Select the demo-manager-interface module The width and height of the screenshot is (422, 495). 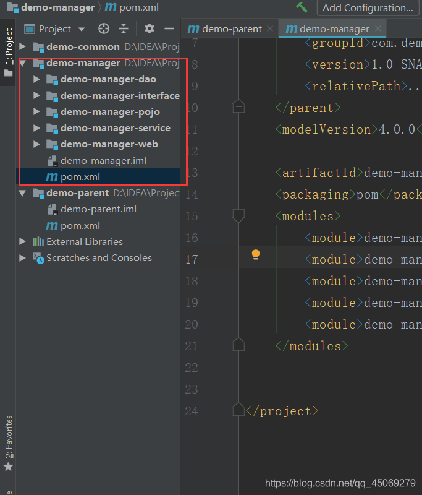click(x=120, y=96)
